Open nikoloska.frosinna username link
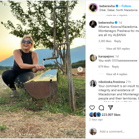Viewport: 139px width, 139px height. pos(111,82)
